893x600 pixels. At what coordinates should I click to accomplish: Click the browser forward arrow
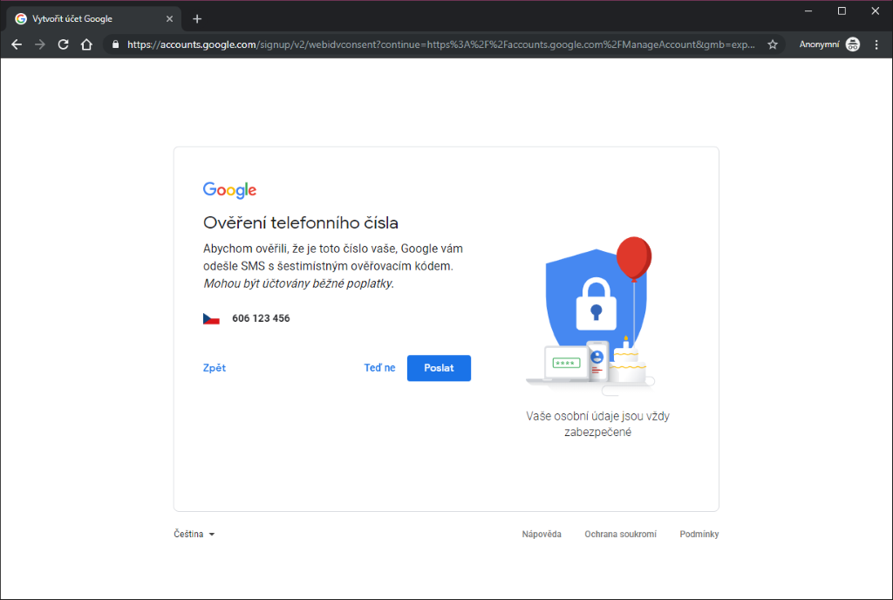click(x=40, y=44)
